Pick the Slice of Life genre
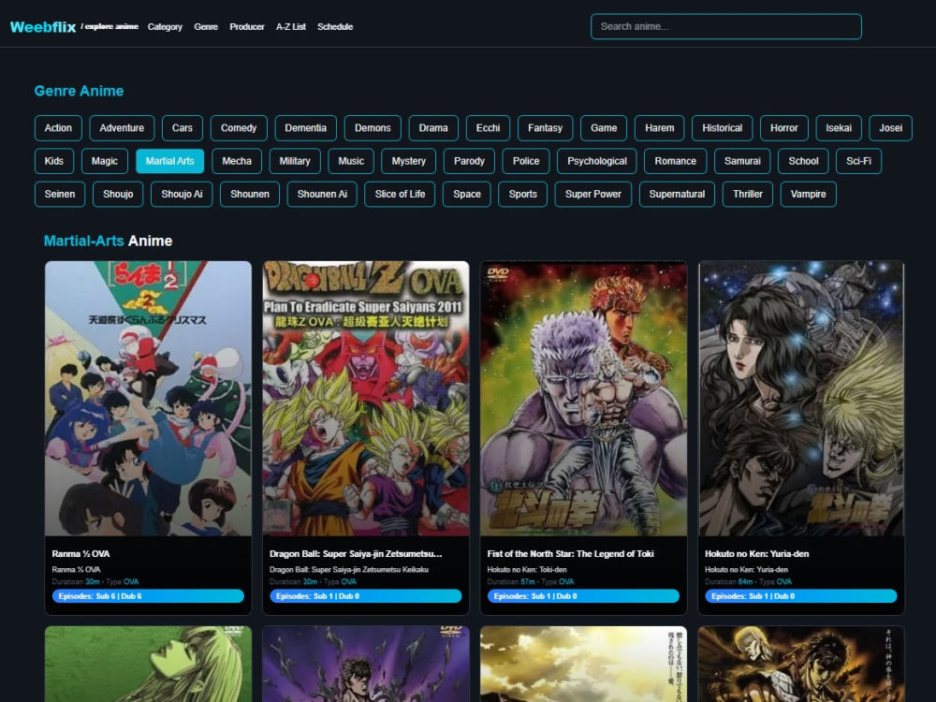This screenshot has height=702, width=936. point(400,194)
